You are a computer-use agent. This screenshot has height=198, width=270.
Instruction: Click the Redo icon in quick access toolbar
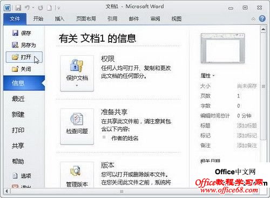40,8
